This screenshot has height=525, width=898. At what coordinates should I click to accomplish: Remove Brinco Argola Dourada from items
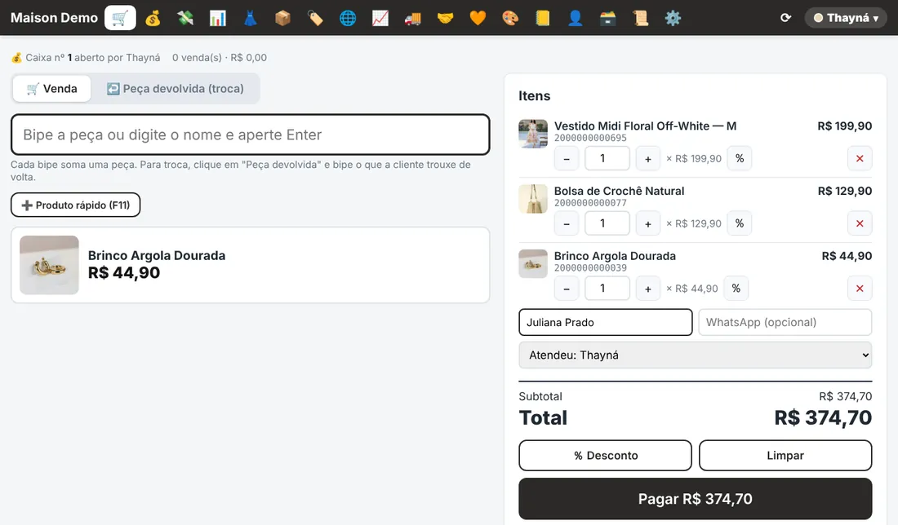(860, 289)
